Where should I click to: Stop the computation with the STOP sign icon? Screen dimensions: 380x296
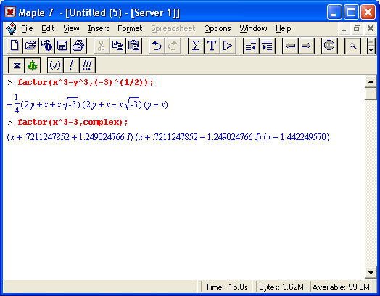(329, 46)
